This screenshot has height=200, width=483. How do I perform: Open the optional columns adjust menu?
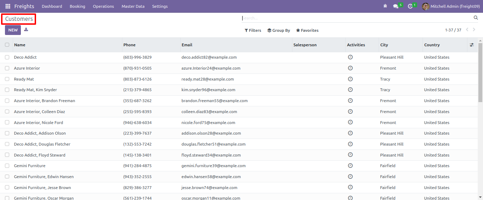[x=472, y=45]
